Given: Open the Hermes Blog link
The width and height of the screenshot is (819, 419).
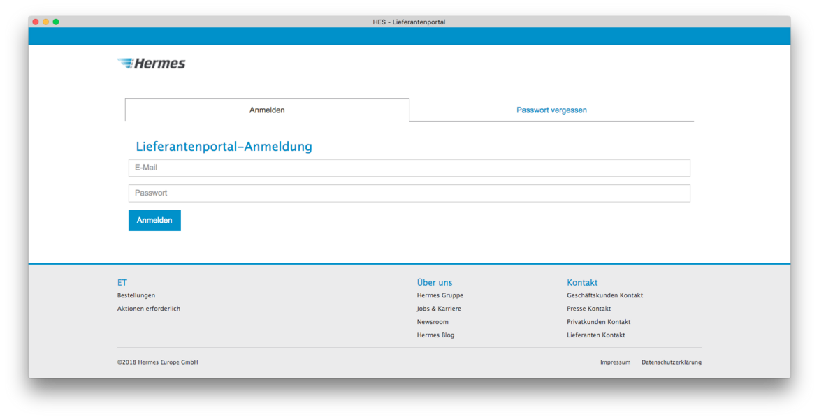Looking at the screenshot, I should (x=435, y=335).
